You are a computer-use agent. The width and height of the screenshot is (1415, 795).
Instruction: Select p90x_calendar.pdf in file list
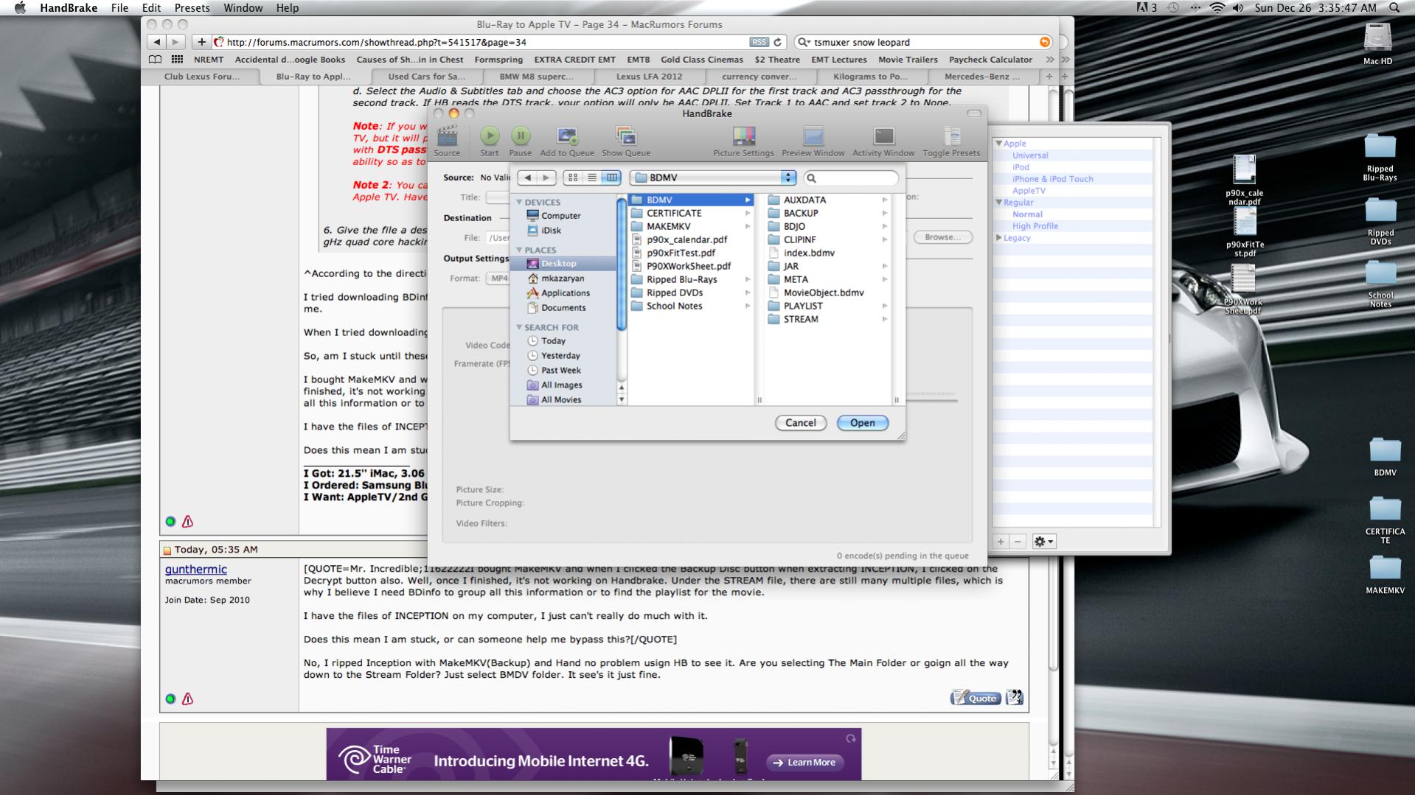pos(691,239)
